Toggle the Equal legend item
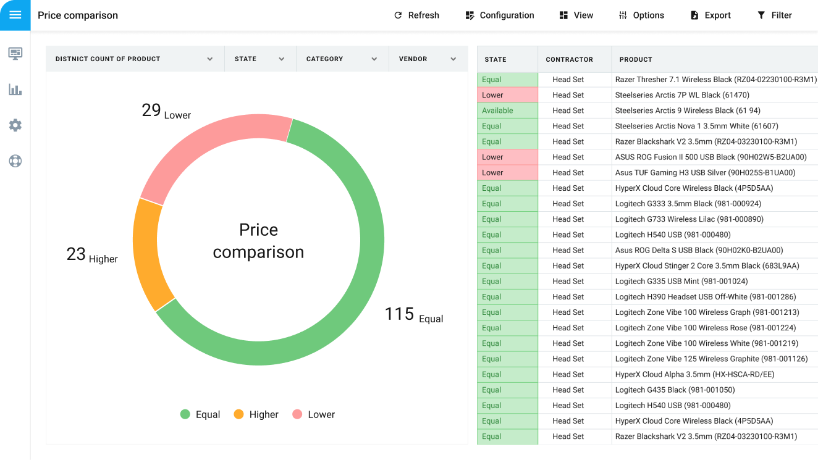The image size is (818, 460). coord(200,414)
